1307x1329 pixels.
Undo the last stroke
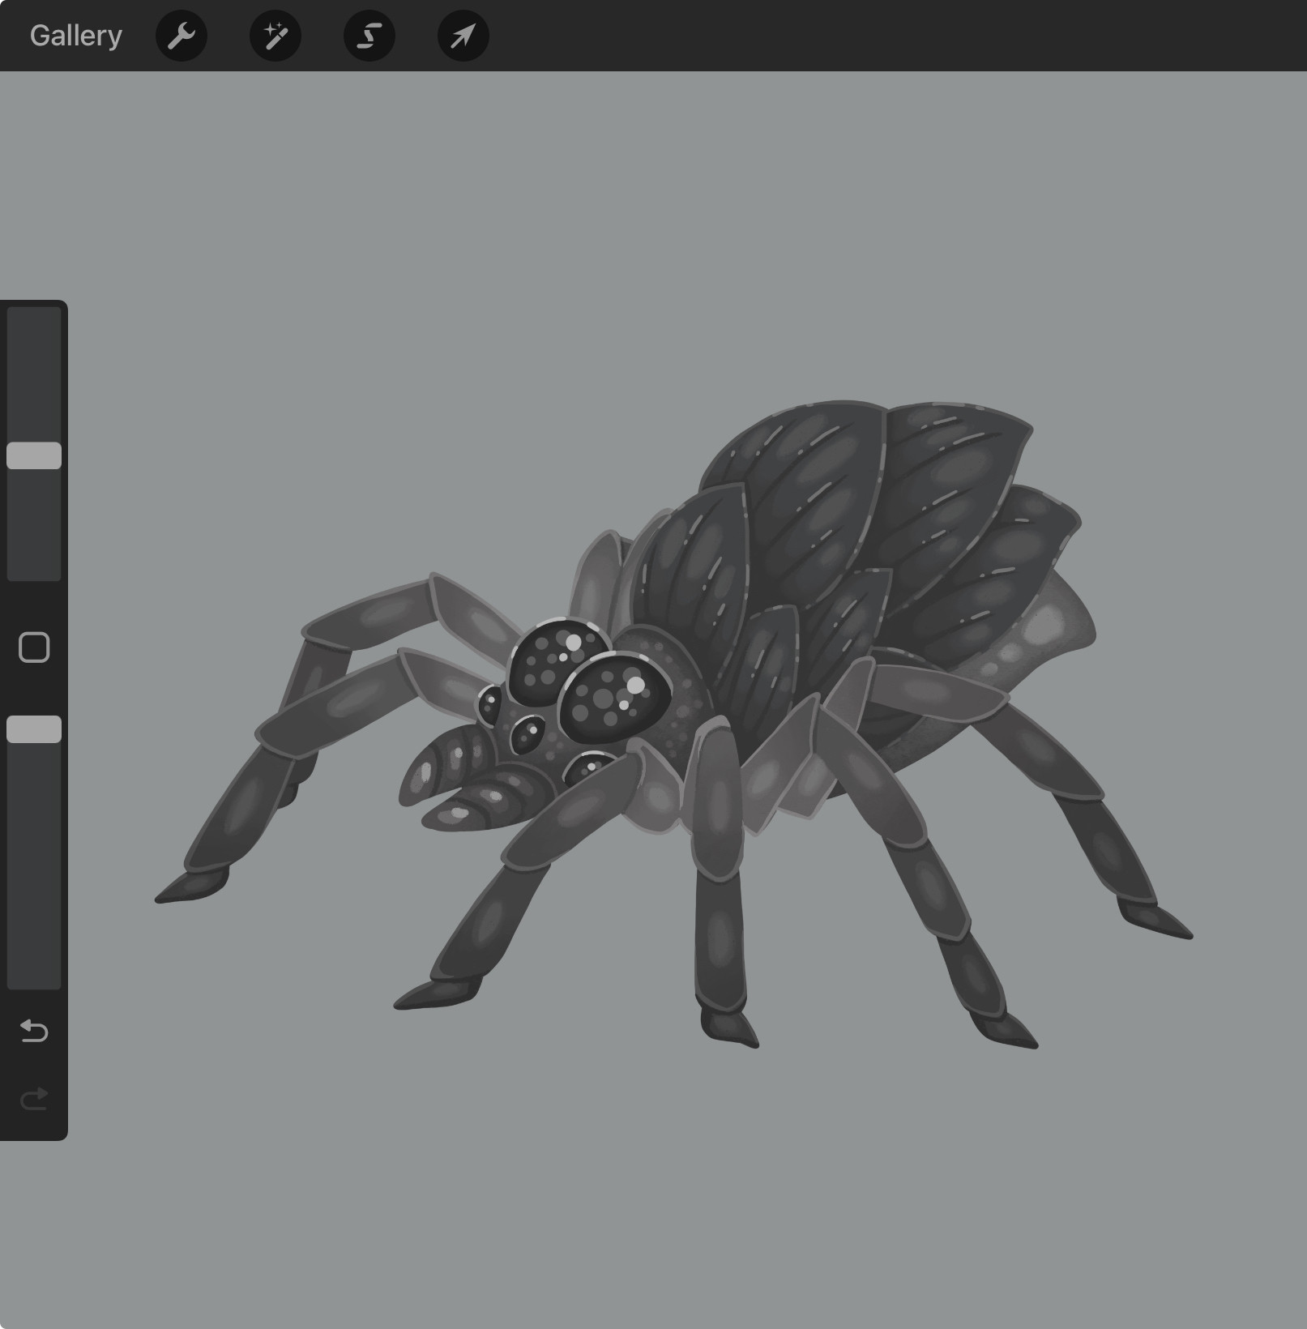(x=34, y=1031)
